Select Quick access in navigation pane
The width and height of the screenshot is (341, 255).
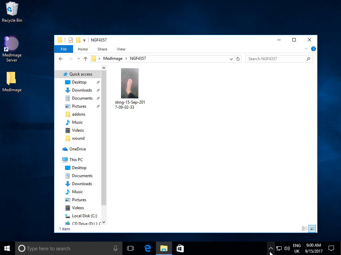click(78, 74)
